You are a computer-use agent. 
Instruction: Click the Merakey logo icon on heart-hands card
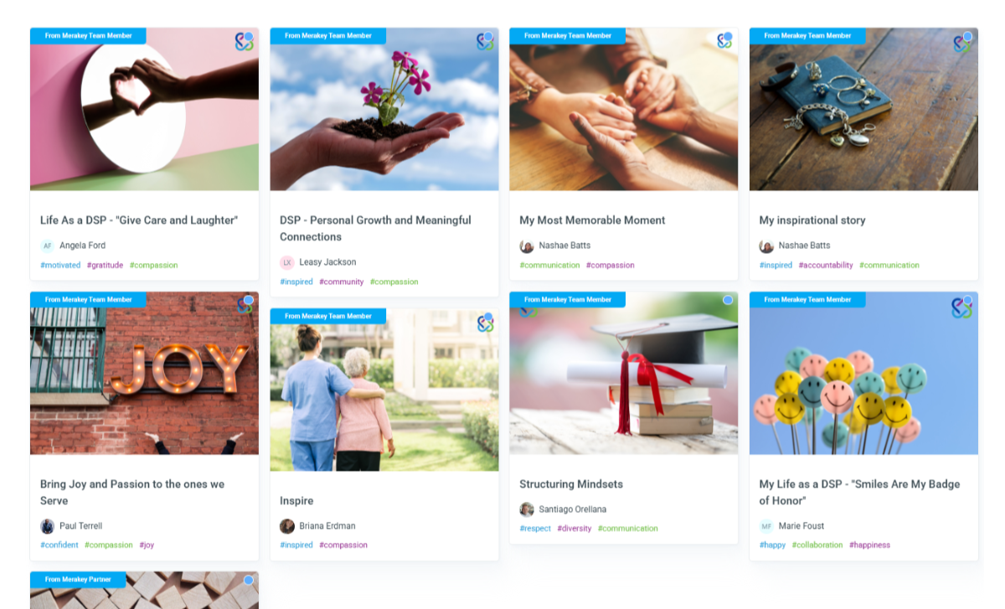click(x=244, y=41)
